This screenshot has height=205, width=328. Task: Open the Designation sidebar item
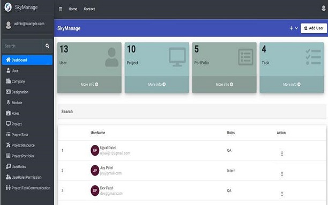pos(27,92)
